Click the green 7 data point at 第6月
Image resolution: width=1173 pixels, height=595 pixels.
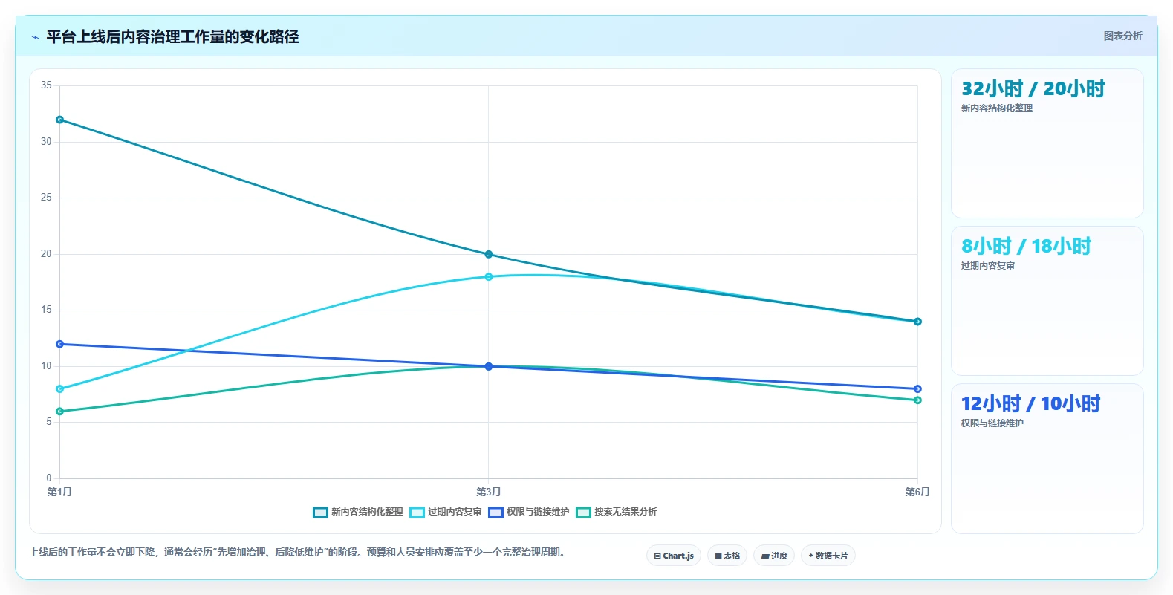pos(917,400)
